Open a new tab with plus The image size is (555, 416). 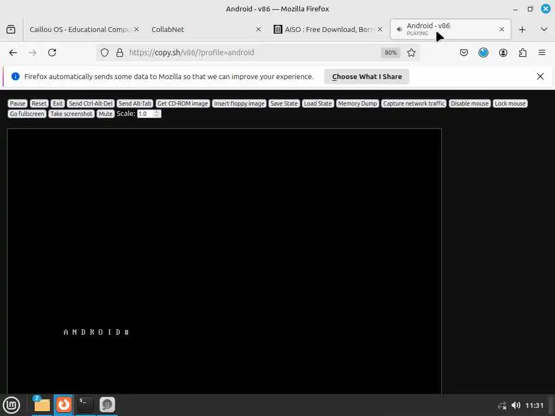tap(522, 29)
